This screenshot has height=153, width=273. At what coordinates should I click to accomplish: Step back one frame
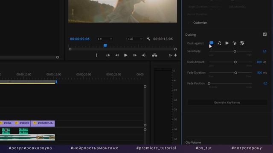117,55
